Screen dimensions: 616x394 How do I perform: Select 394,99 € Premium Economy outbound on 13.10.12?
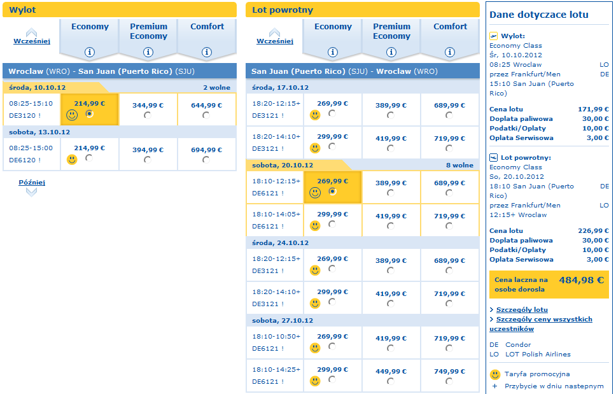(148, 160)
